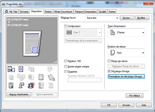Screen dimensions: 155x112
Task: Open the Qualité tab
Action: 103,12
